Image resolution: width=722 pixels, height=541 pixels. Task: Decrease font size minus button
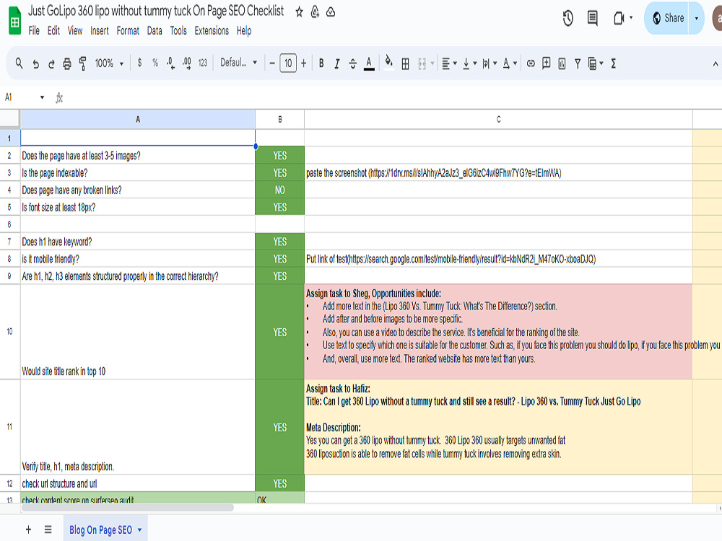pos(272,63)
